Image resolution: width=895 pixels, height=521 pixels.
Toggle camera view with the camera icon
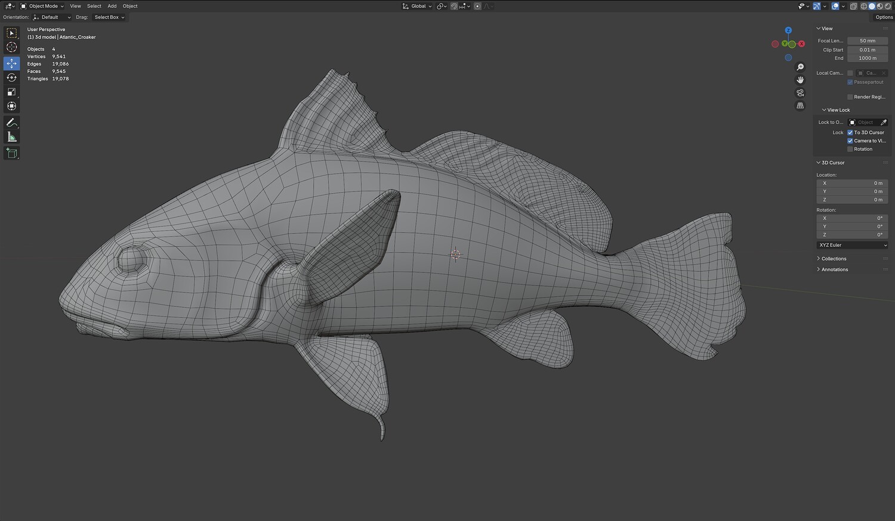800,93
